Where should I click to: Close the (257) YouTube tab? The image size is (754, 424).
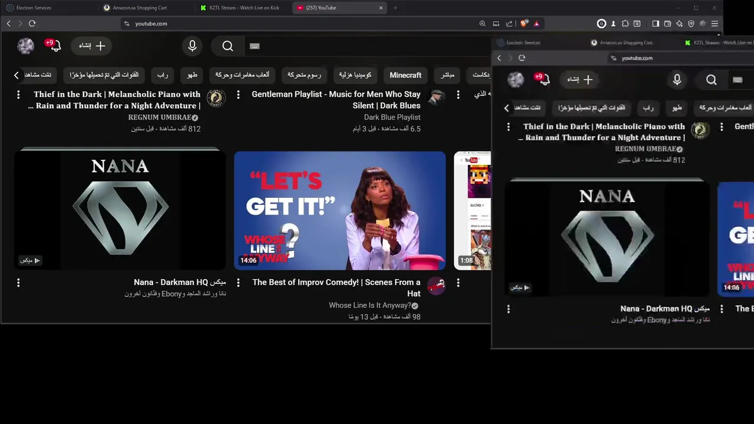click(x=381, y=8)
